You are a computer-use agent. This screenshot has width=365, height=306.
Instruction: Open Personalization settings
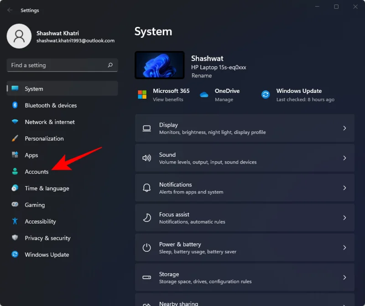pyautogui.click(x=45, y=138)
